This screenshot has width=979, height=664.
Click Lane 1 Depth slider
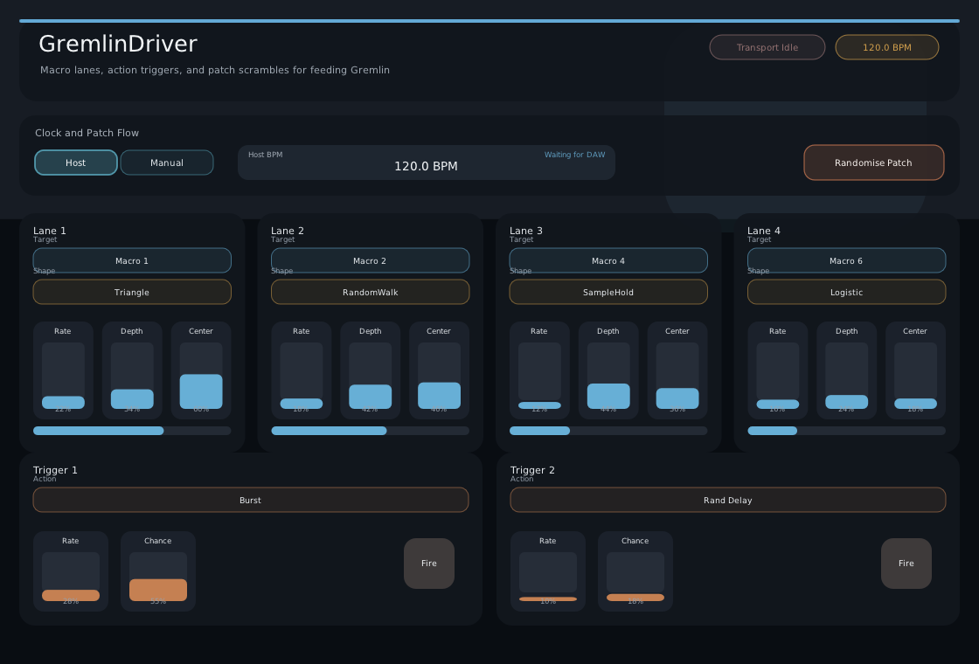pyautogui.click(x=132, y=375)
